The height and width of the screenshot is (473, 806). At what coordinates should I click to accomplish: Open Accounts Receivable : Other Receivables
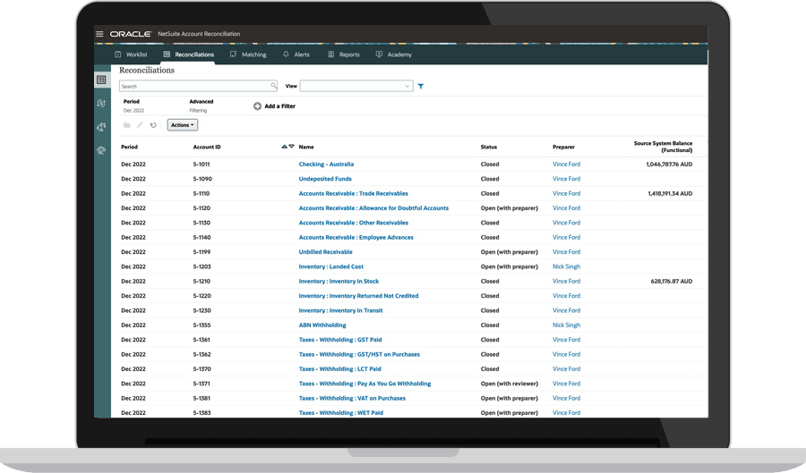click(x=354, y=223)
